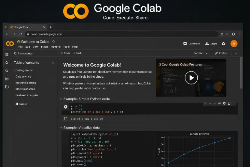This screenshot has width=250, height=167.
Task: Open the cell's three-dot more actions menu
Action: click(x=234, y=103)
